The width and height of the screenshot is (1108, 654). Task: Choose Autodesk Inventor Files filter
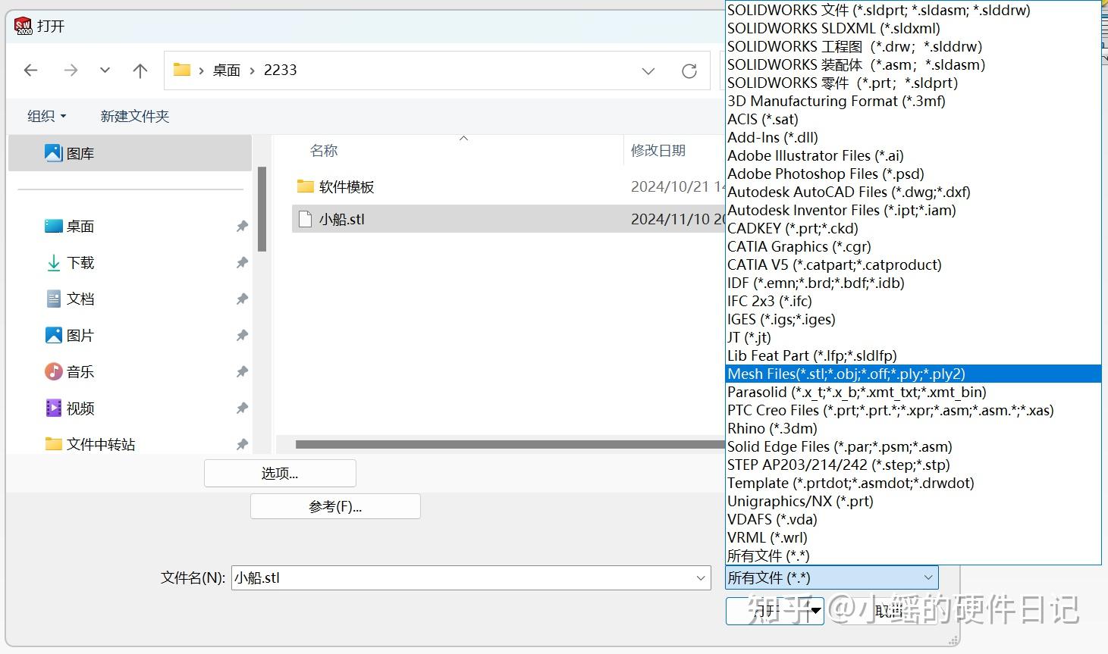913,210
